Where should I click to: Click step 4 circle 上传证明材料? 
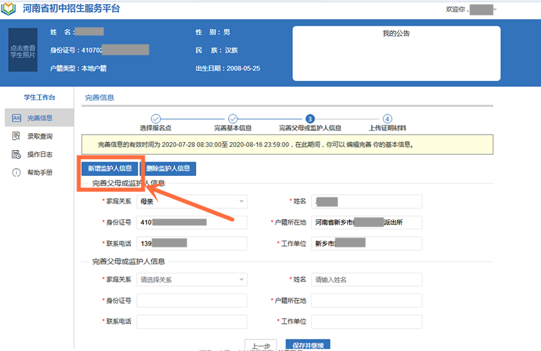[387, 118]
